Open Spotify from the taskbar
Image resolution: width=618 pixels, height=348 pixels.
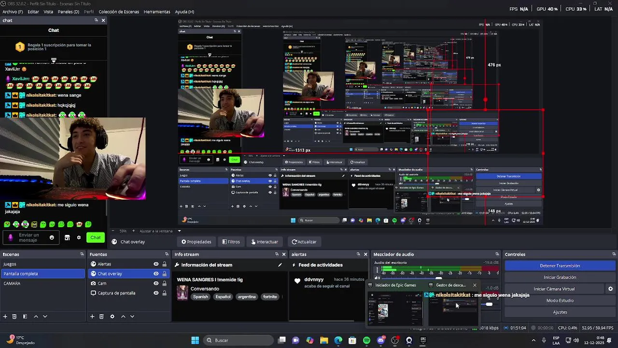point(366,340)
